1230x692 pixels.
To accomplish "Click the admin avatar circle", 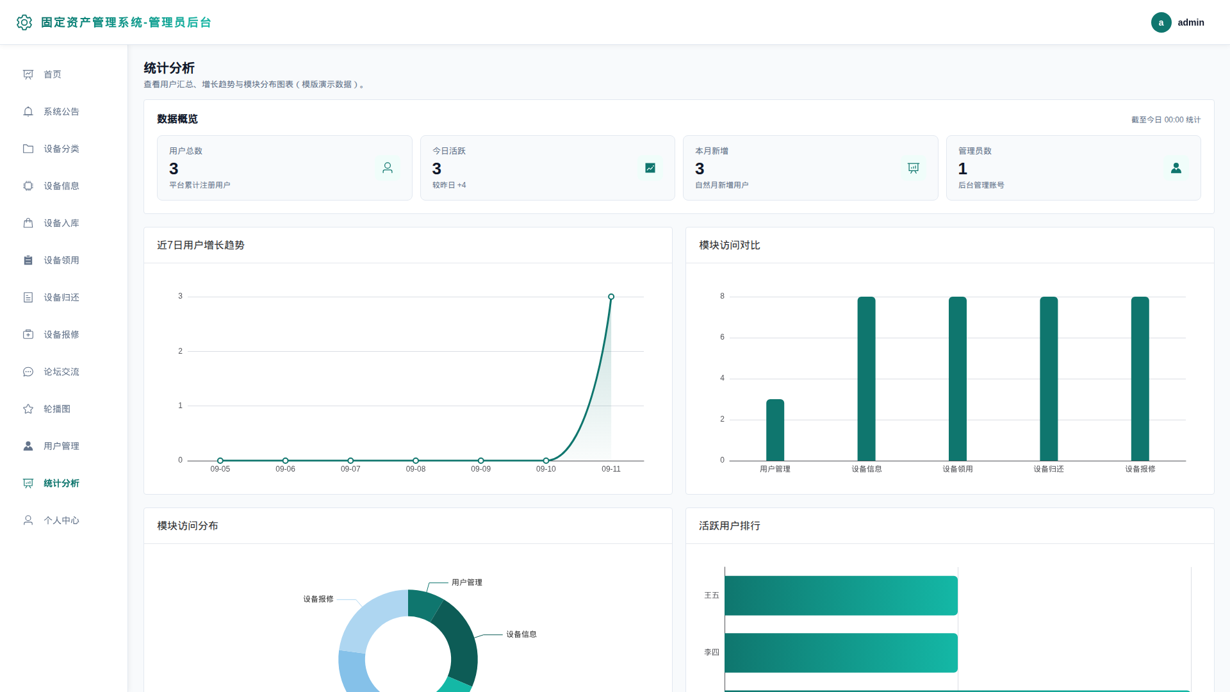I will [x=1161, y=22].
